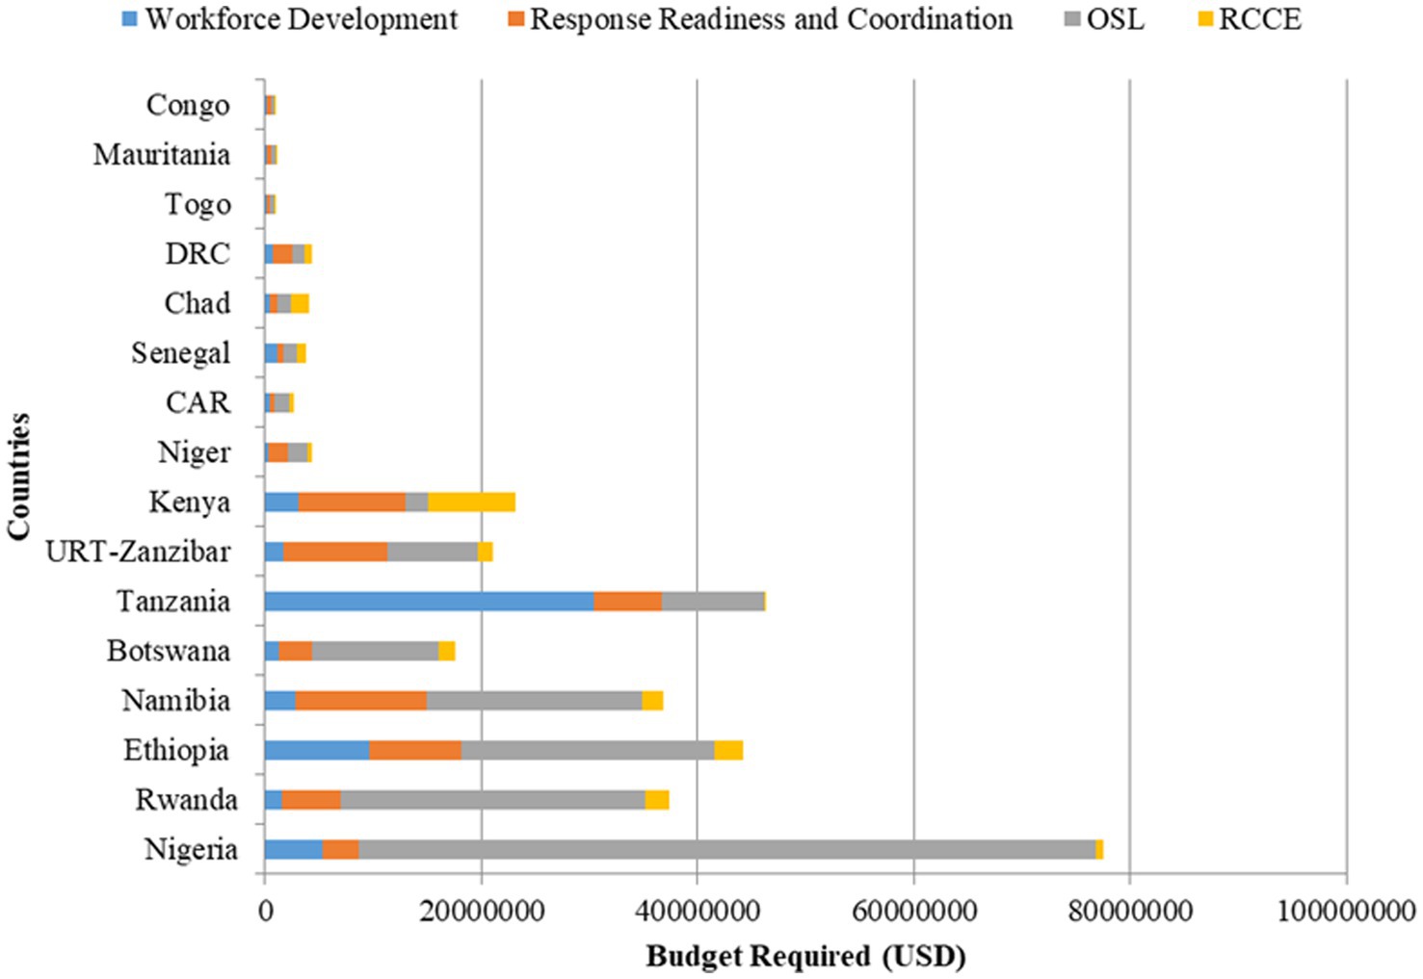Click URT-Zanzibar's orange Response Readiness segment
This screenshot has width=1423, height=979.
pos(336,552)
